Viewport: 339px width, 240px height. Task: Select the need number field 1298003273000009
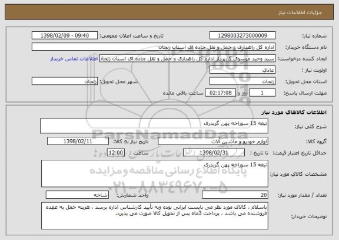pos(242,35)
